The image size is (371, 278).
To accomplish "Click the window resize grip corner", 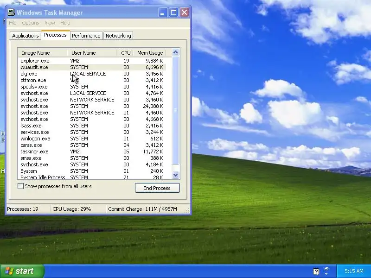I will [x=187, y=211].
